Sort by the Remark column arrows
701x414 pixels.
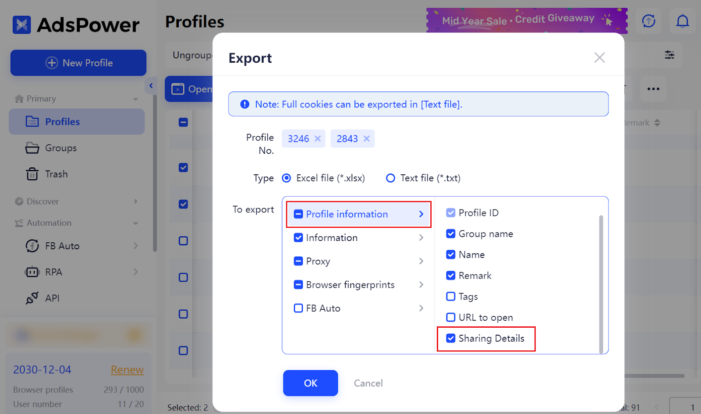click(x=657, y=123)
